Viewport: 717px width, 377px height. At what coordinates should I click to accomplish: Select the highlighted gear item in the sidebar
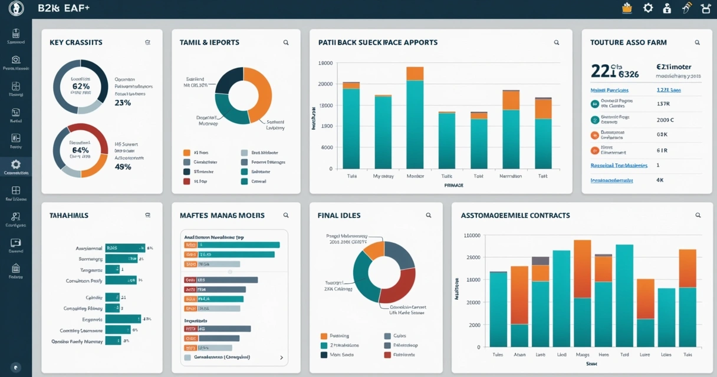tap(16, 166)
